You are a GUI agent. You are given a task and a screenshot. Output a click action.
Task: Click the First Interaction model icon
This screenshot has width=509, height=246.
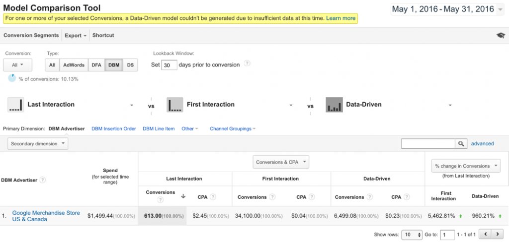point(174,105)
